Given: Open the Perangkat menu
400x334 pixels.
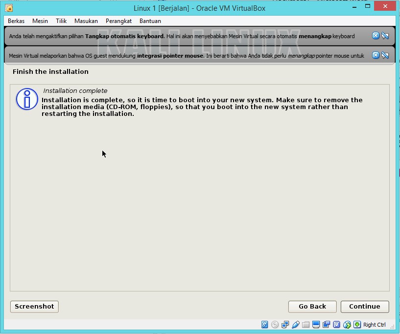Looking at the screenshot, I should [x=118, y=21].
